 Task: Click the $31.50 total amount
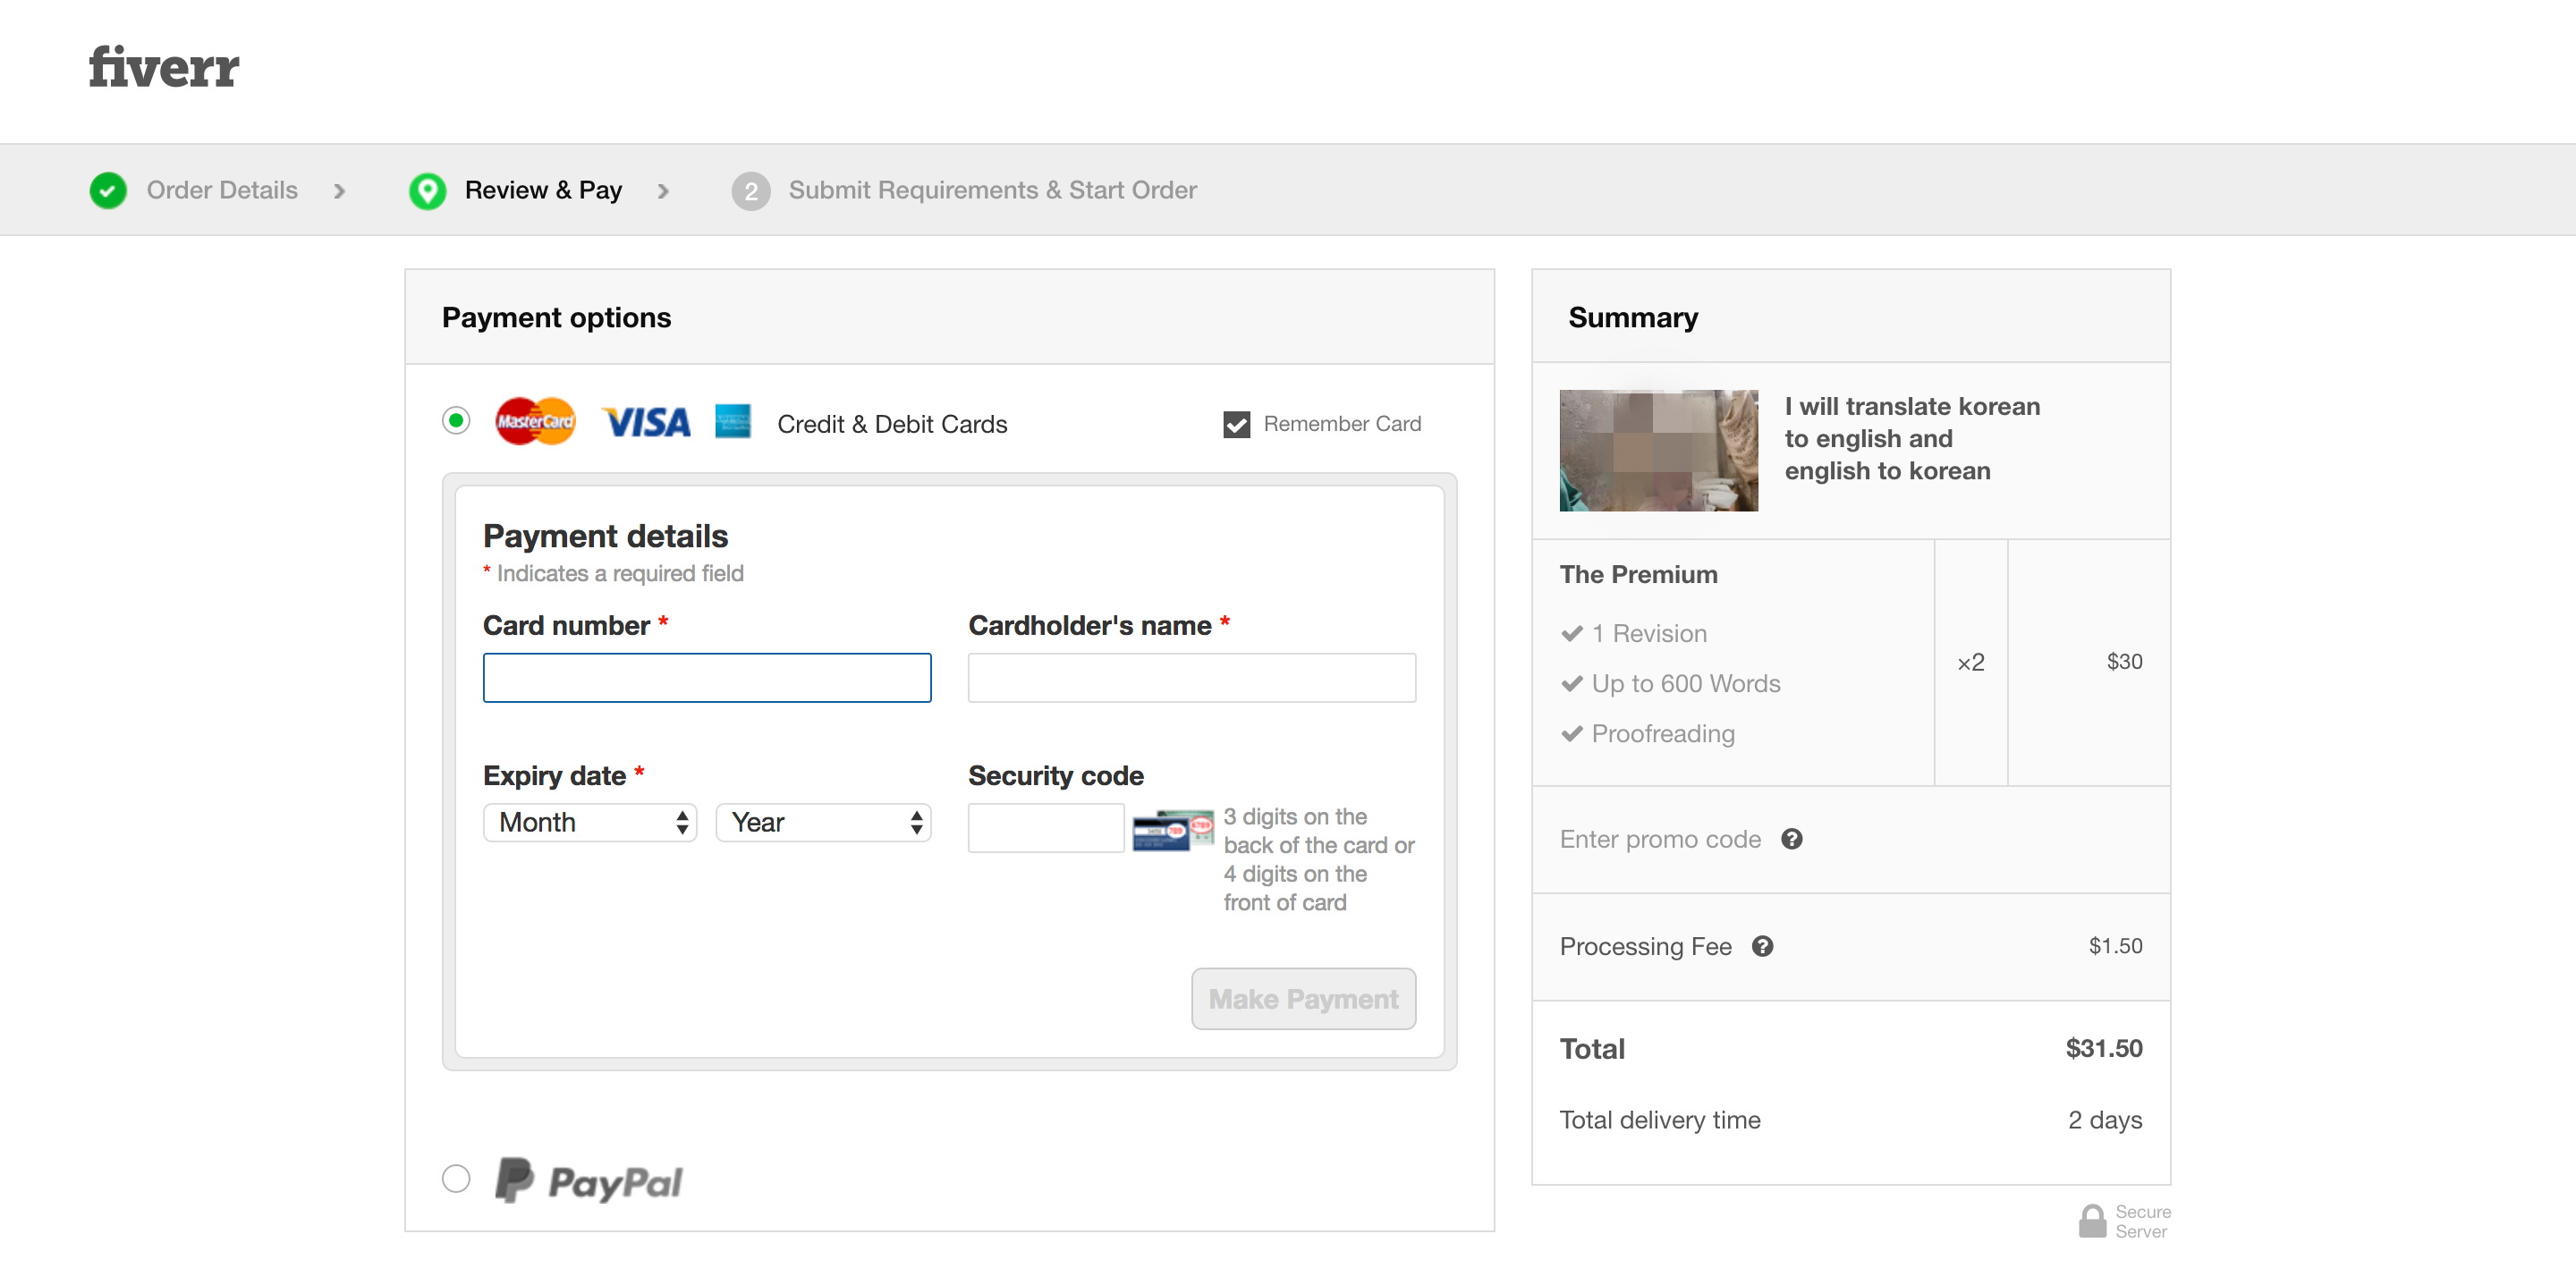point(2104,1048)
